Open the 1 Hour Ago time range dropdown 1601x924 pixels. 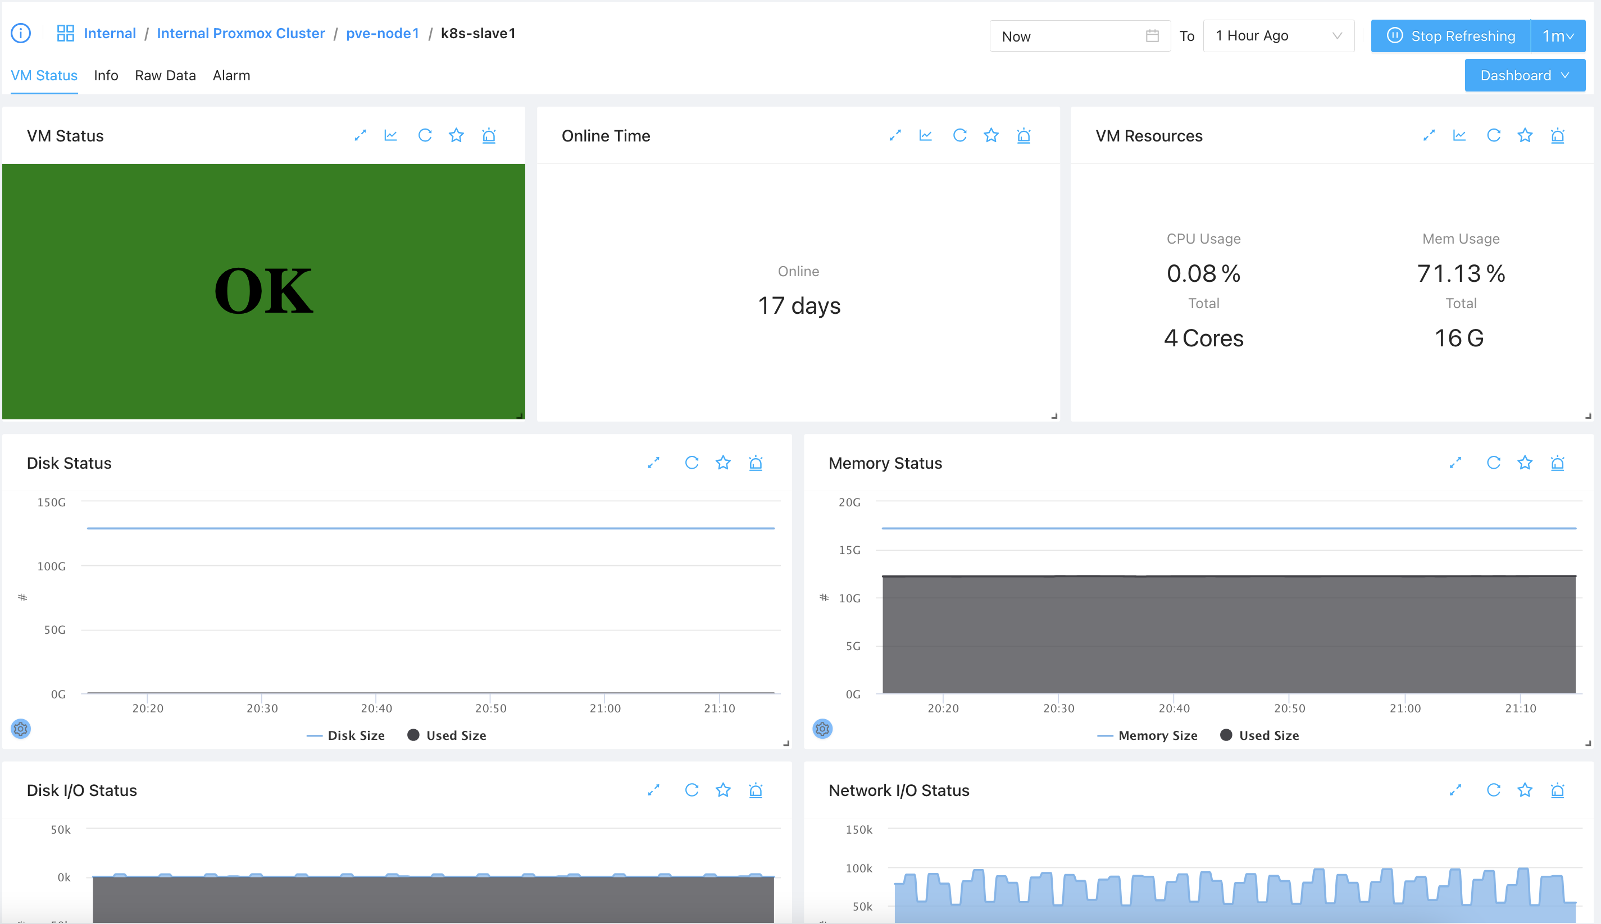pos(1278,36)
